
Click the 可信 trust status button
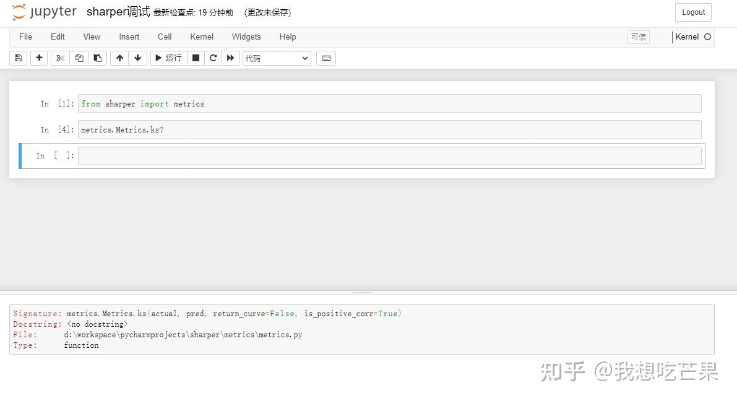[638, 37]
